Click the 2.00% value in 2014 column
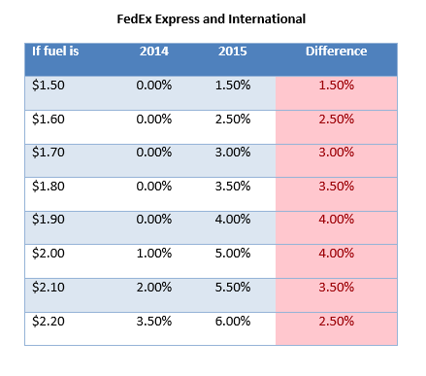This screenshot has height=376, width=426. pyautogui.click(x=154, y=288)
